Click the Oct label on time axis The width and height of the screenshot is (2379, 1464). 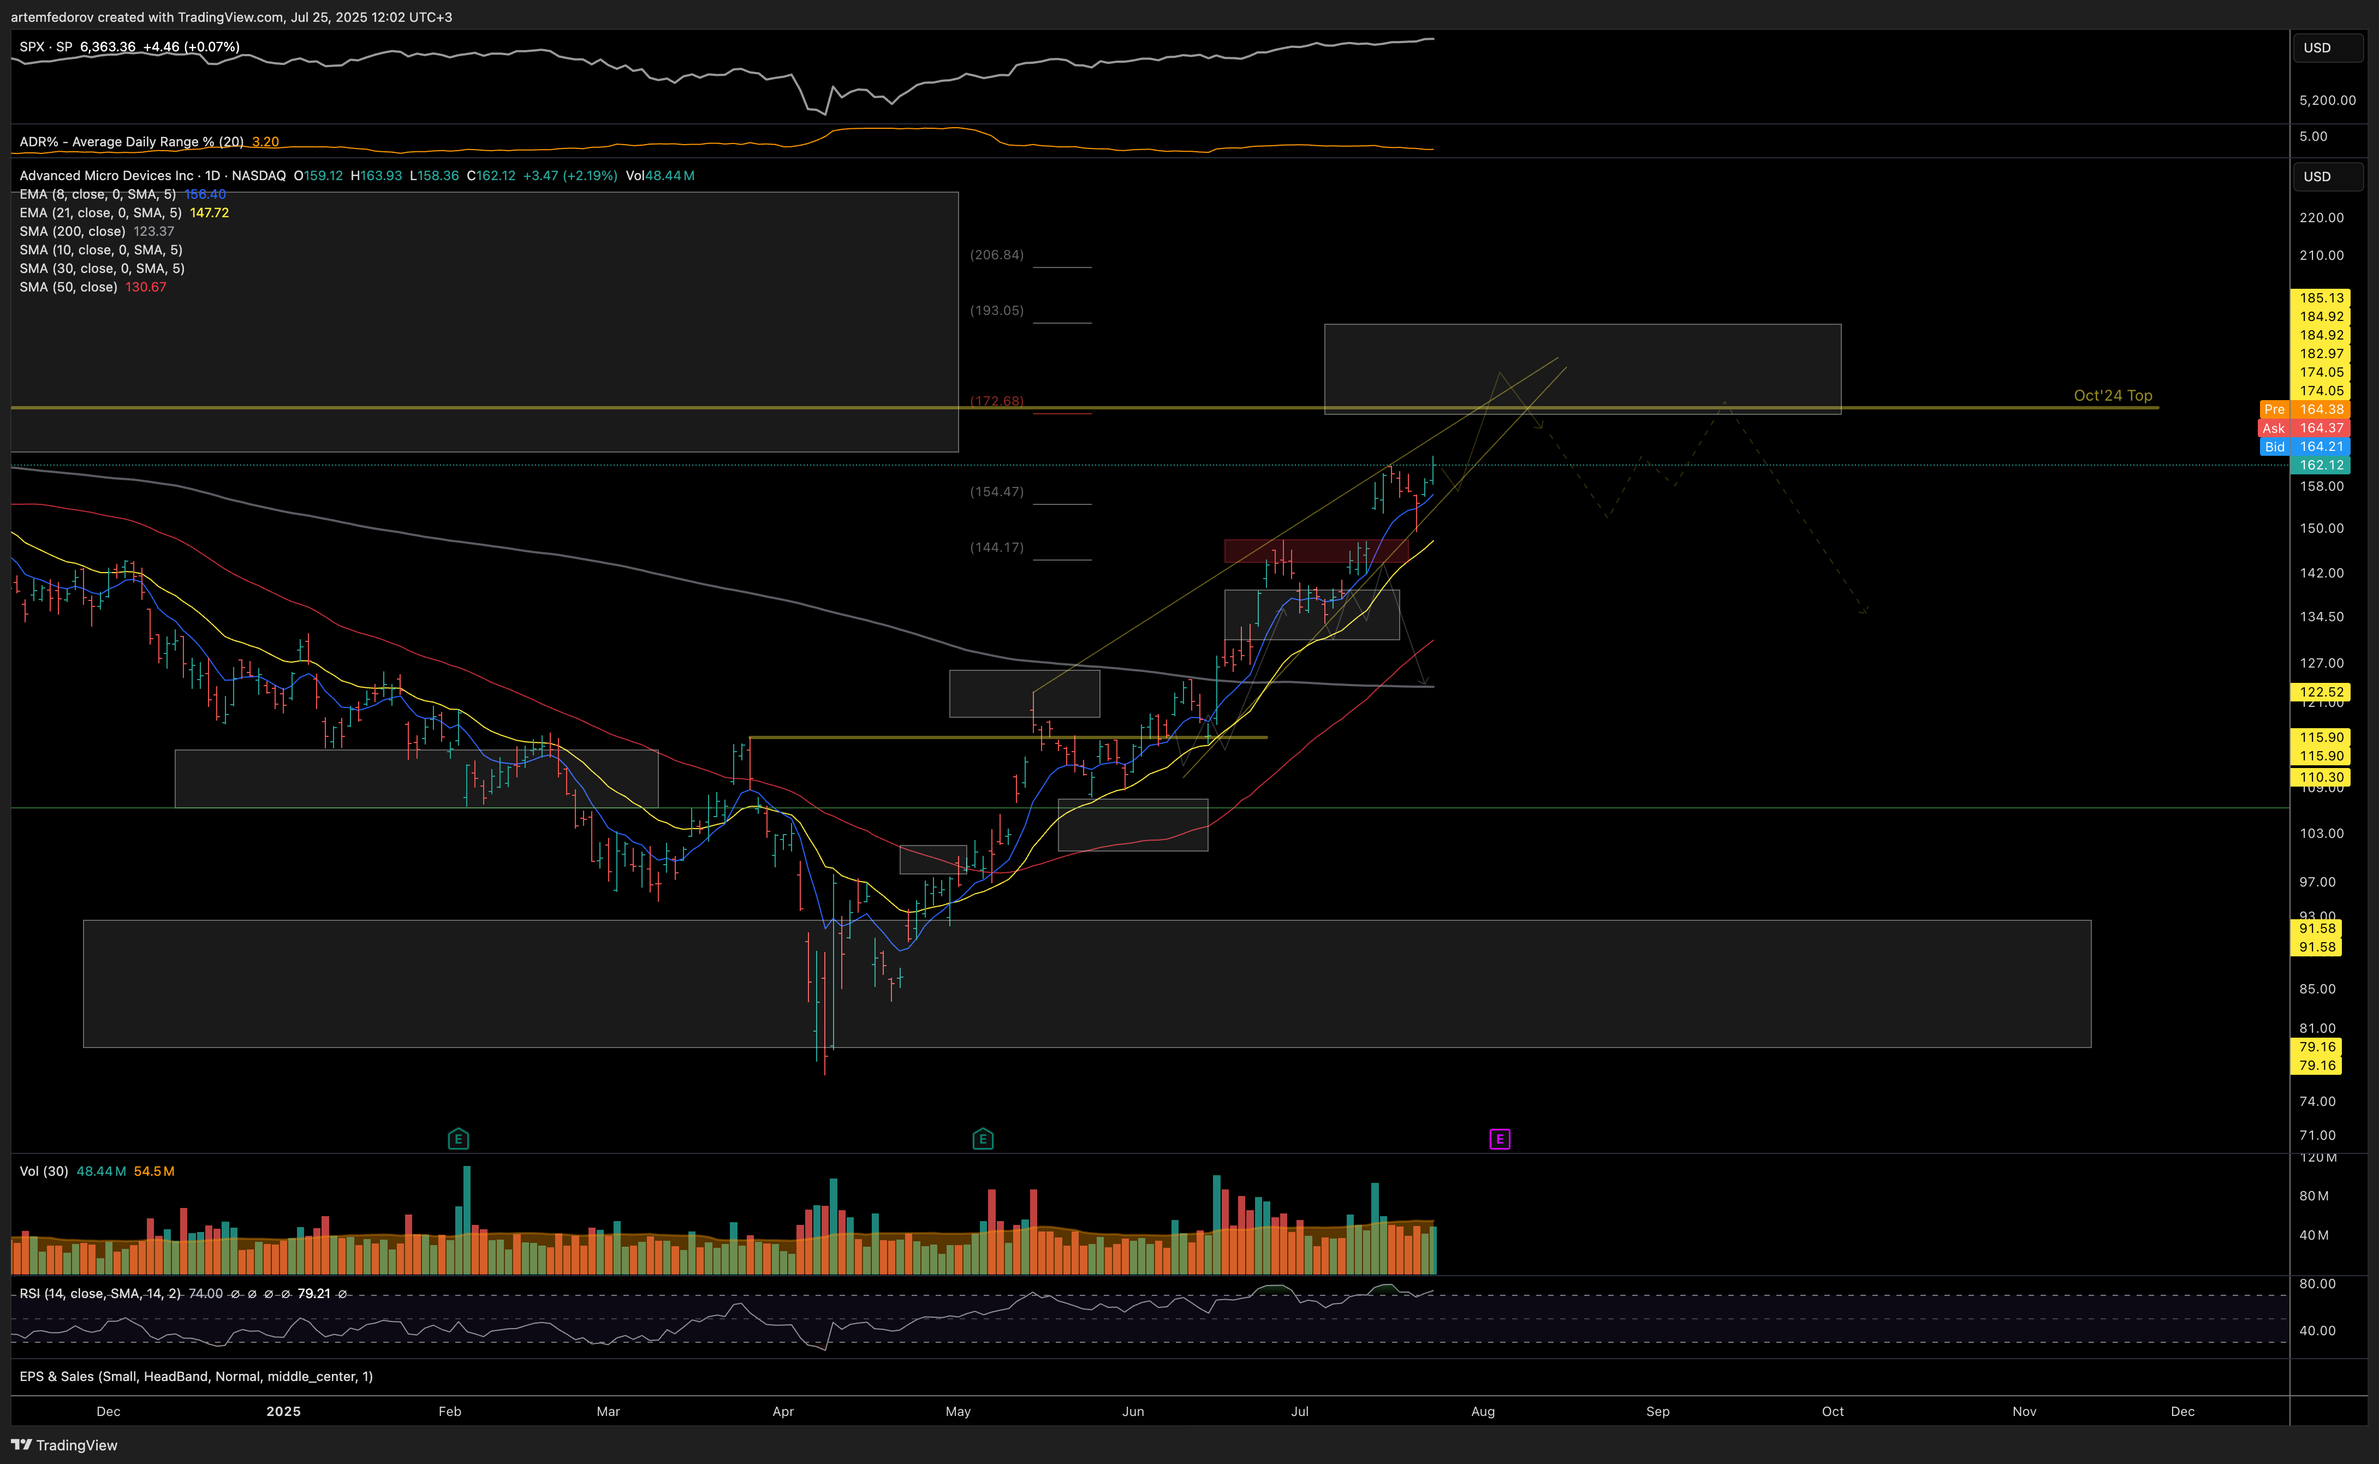click(x=1833, y=1411)
